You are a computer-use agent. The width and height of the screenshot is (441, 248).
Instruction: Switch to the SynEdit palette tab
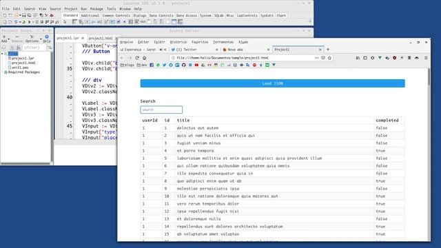[x=267, y=16]
